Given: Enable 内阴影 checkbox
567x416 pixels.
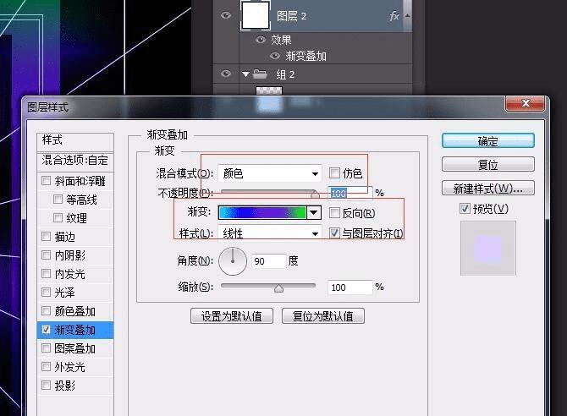Looking at the screenshot, I should point(46,255).
